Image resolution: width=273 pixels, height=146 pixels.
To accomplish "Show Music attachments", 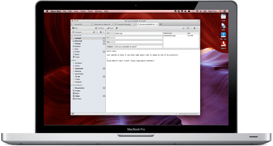I will (x=88, y=93).
